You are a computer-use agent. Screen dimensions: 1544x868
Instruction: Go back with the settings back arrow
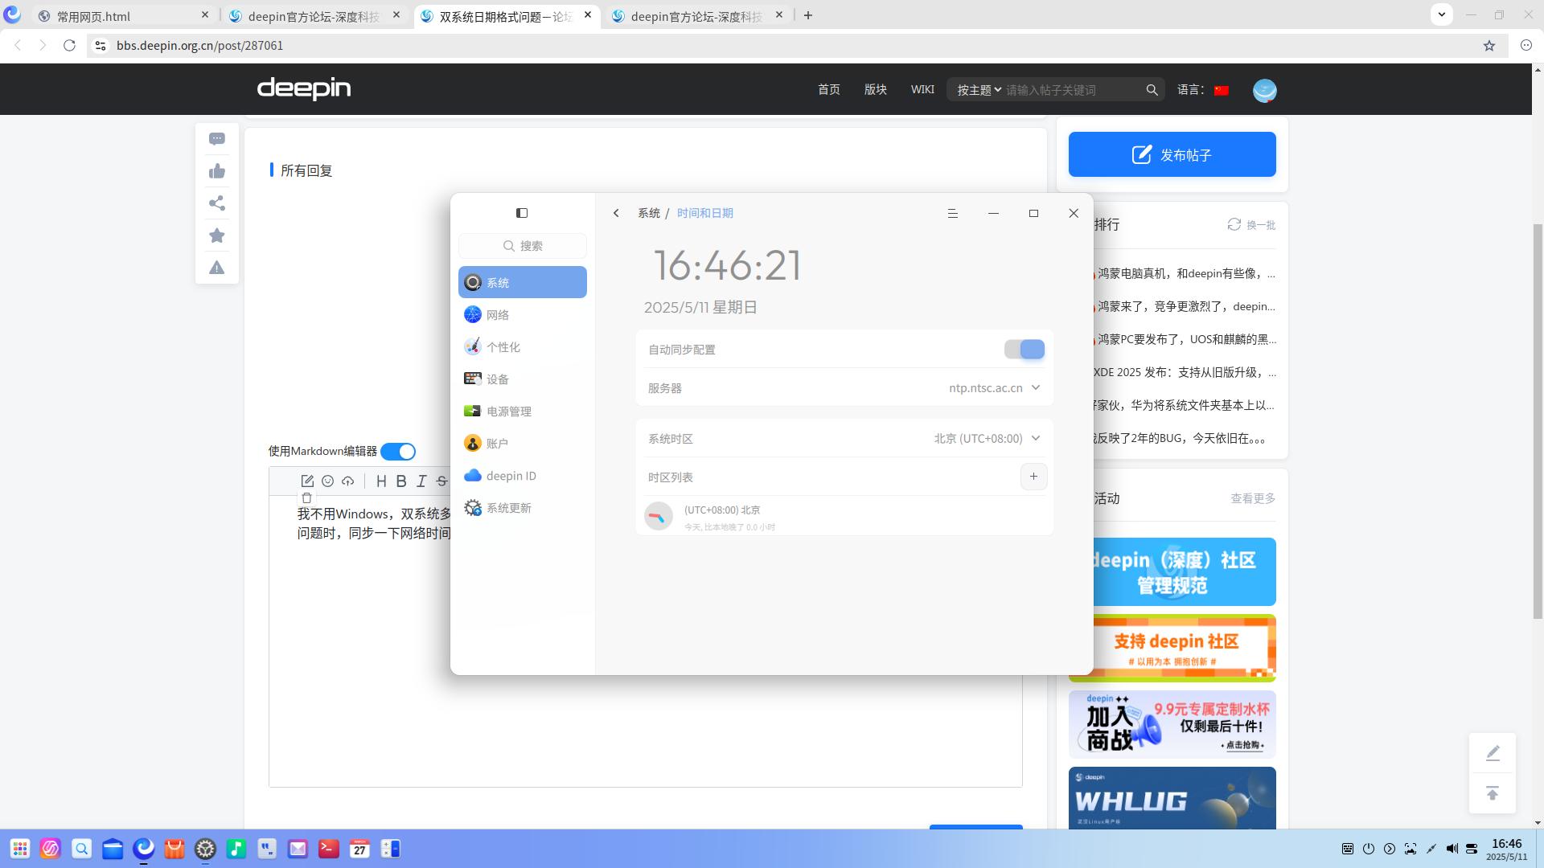coord(616,213)
